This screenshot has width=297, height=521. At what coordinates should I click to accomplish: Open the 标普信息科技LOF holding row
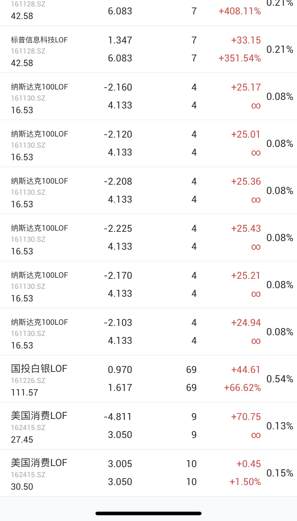tap(148, 49)
